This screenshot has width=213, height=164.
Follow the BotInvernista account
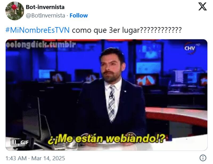coord(79,15)
